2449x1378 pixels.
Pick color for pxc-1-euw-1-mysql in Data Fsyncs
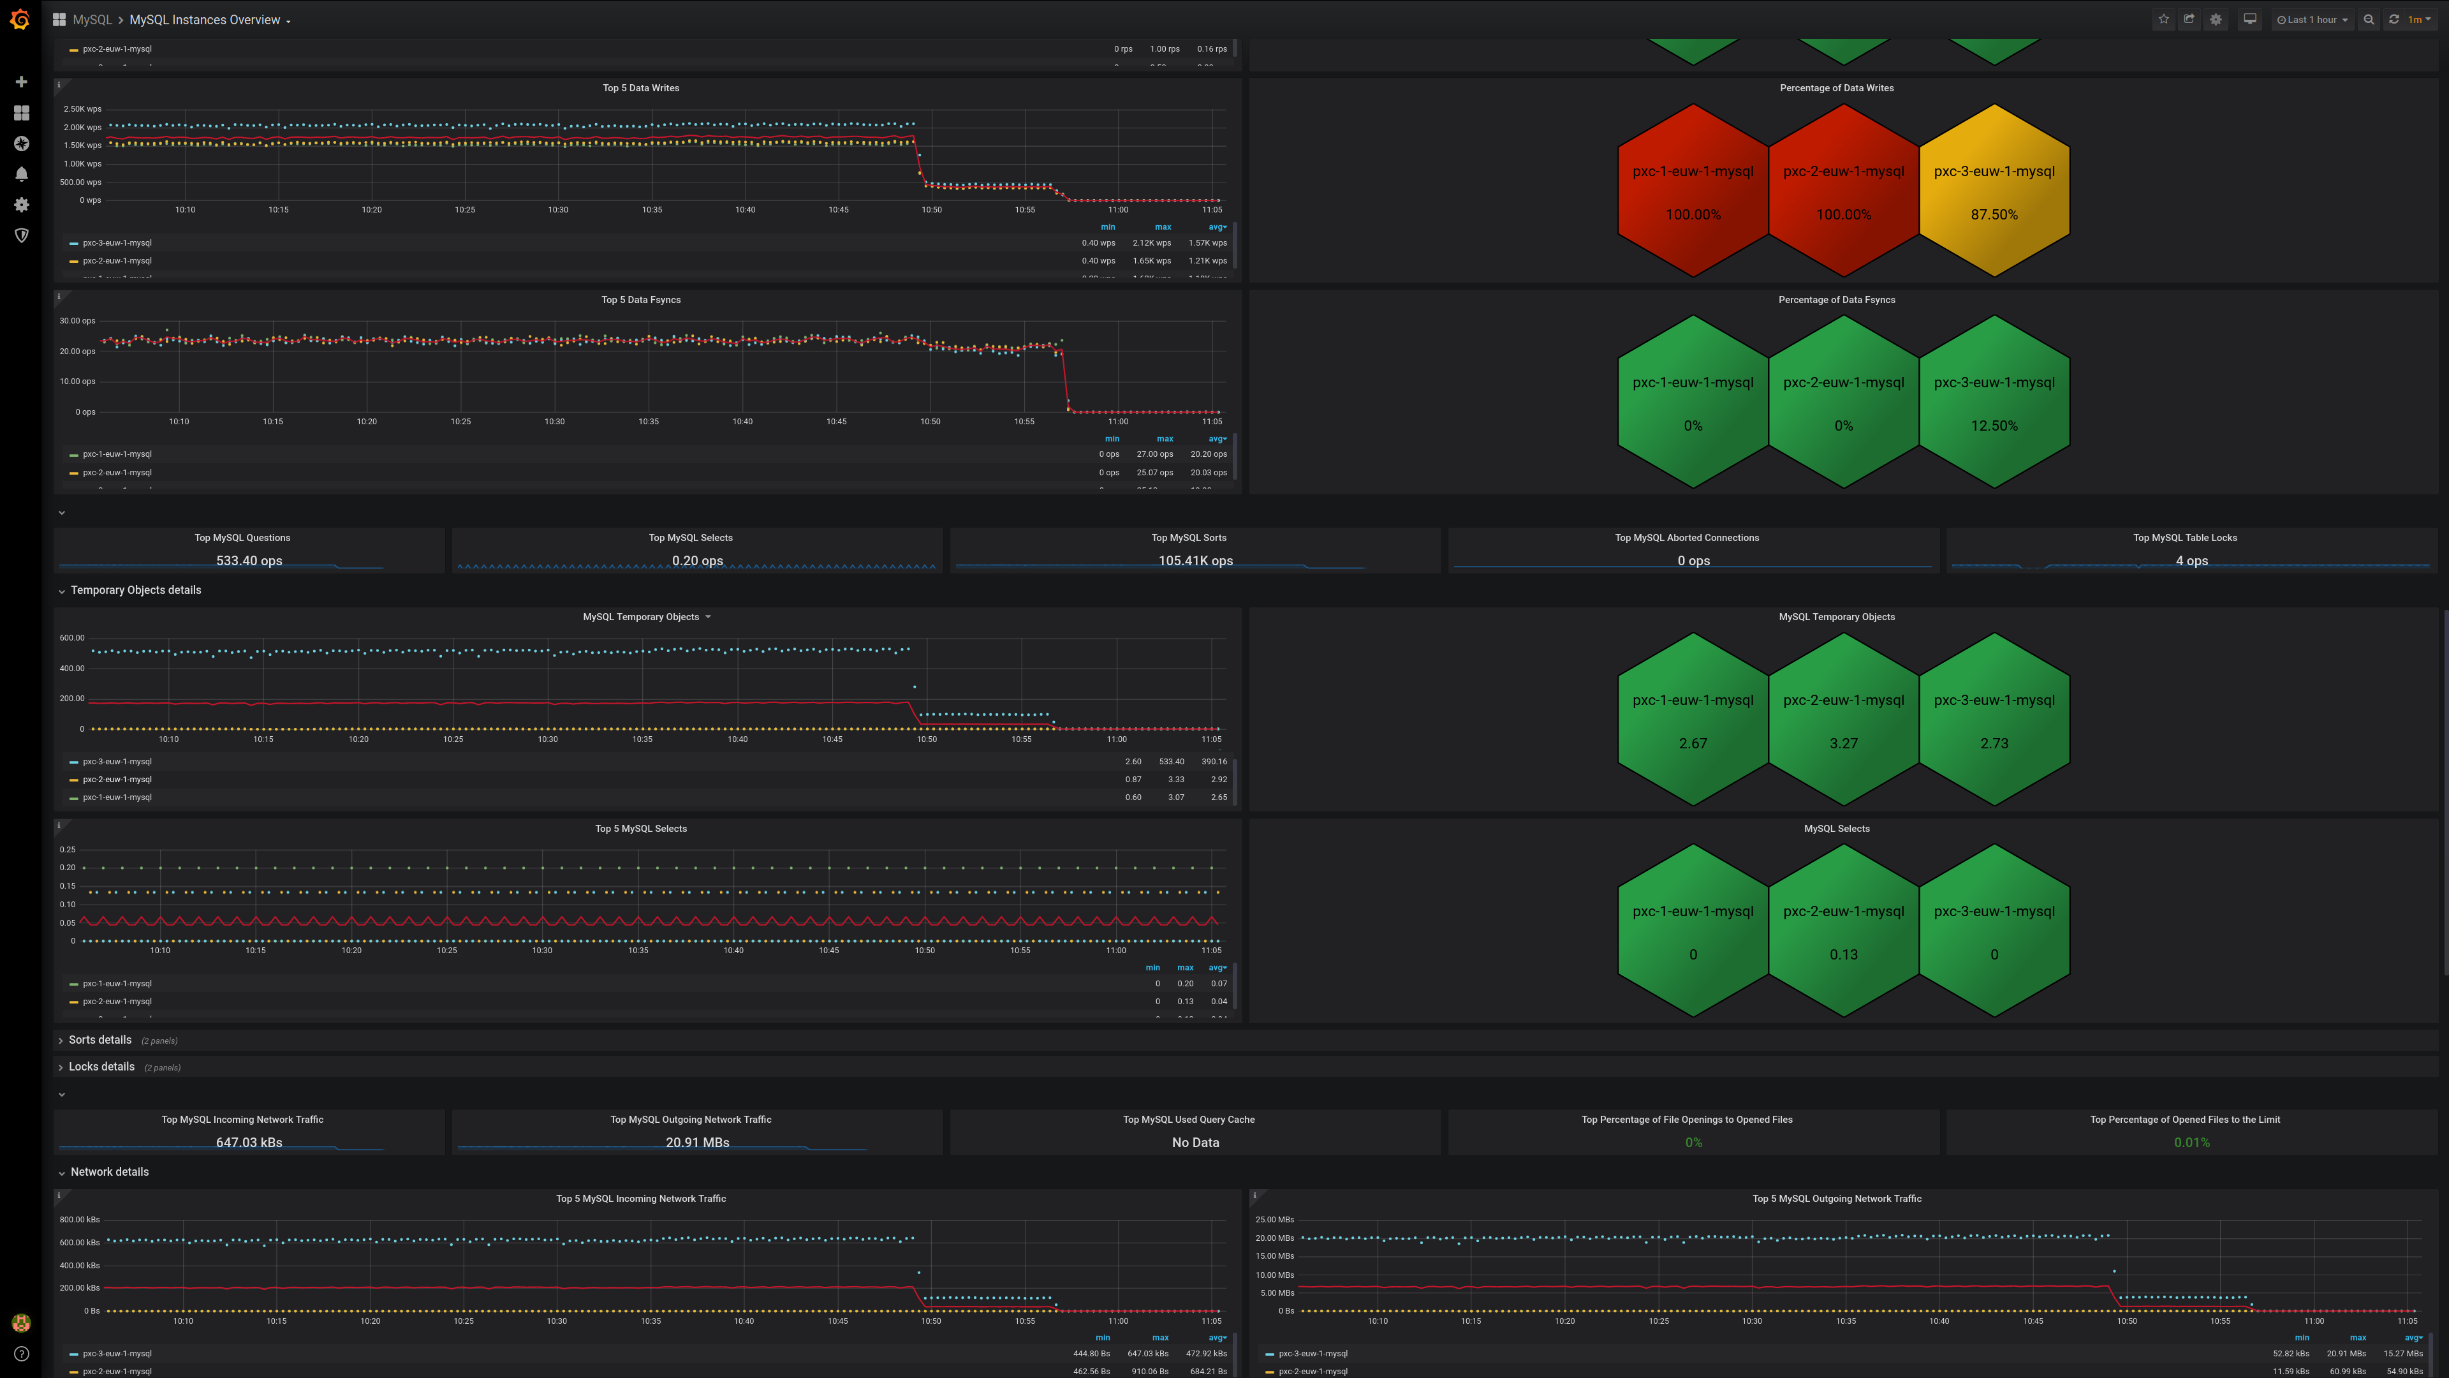[74, 455]
